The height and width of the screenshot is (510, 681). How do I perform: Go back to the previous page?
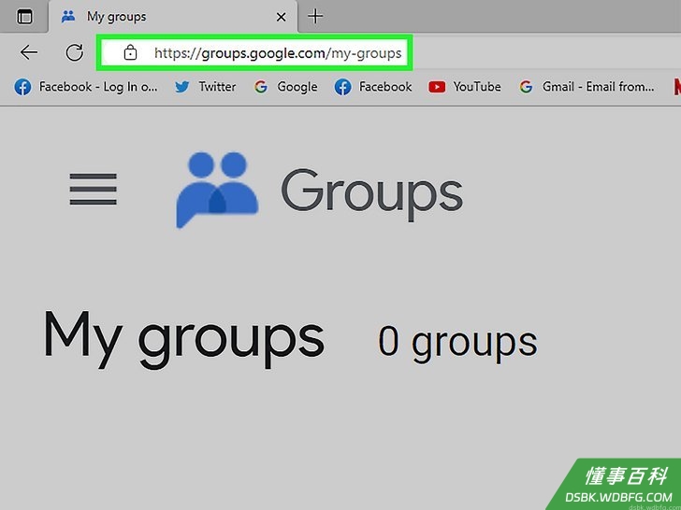point(29,53)
